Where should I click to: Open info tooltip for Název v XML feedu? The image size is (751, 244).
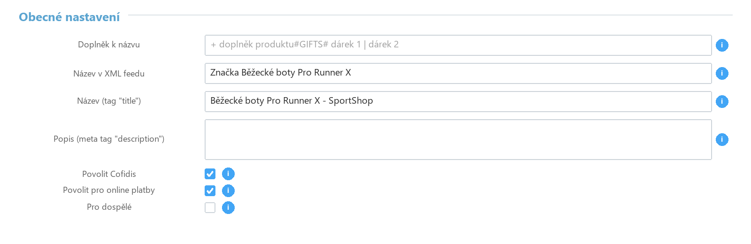point(722,73)
